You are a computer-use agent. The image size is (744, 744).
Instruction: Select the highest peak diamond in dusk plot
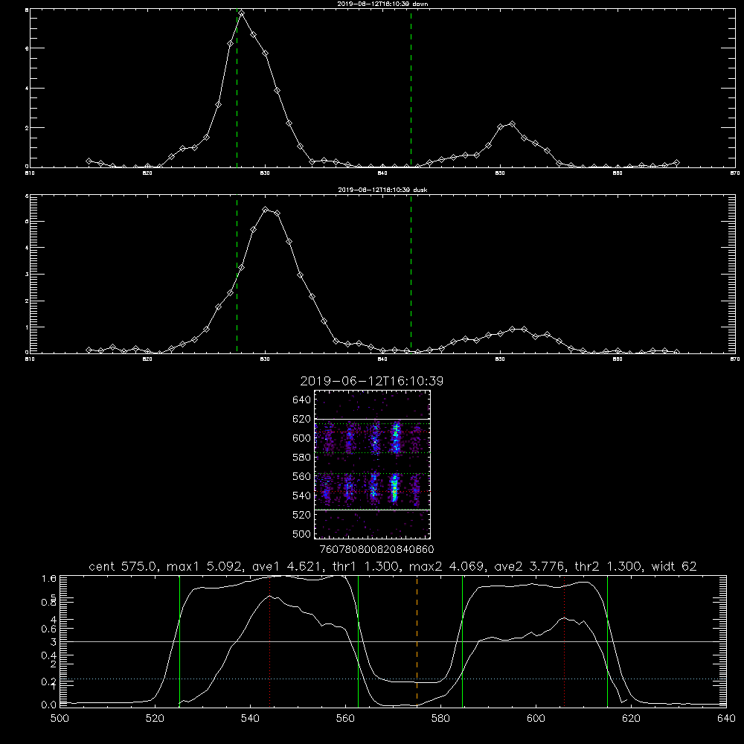(x=266, y=209)
